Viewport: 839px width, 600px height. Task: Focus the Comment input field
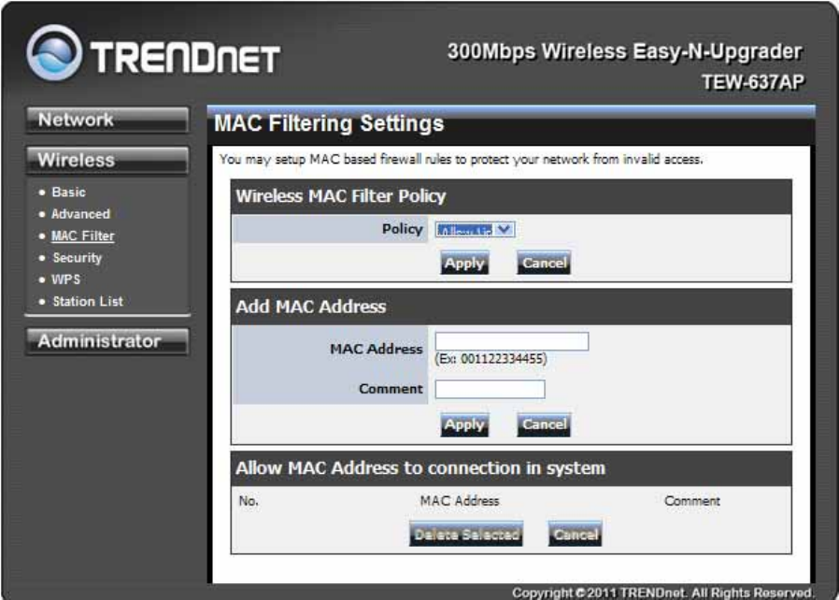click(491, 389)
